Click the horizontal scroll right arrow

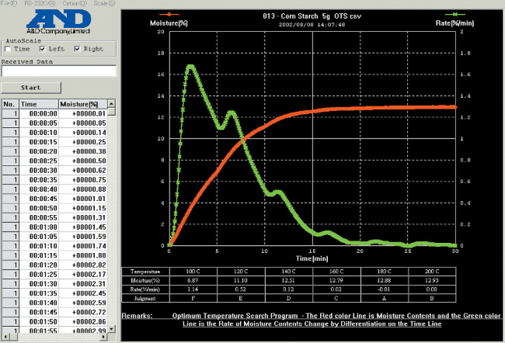[x=103, y=337]
